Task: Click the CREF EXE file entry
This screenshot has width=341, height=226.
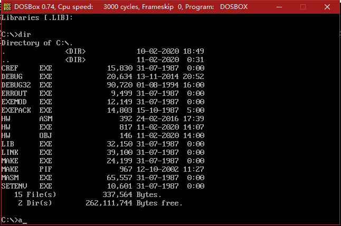Action: click(26, 68)
